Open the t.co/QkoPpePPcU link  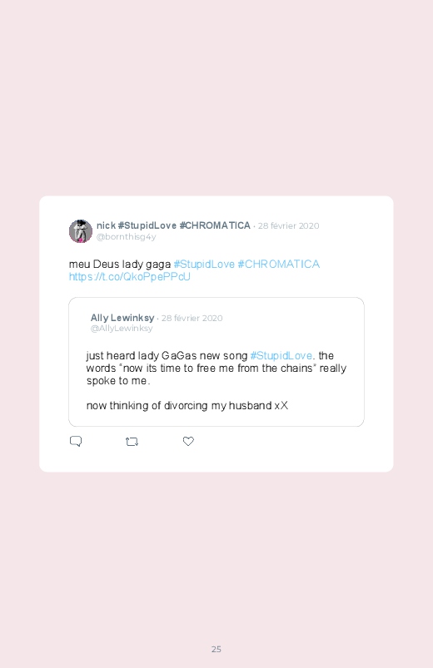130,277
